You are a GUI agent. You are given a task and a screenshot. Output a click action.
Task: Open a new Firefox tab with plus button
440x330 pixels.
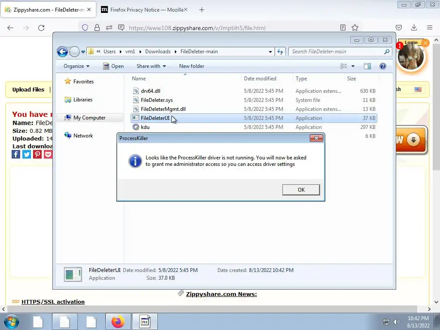[x=202, y=10]
